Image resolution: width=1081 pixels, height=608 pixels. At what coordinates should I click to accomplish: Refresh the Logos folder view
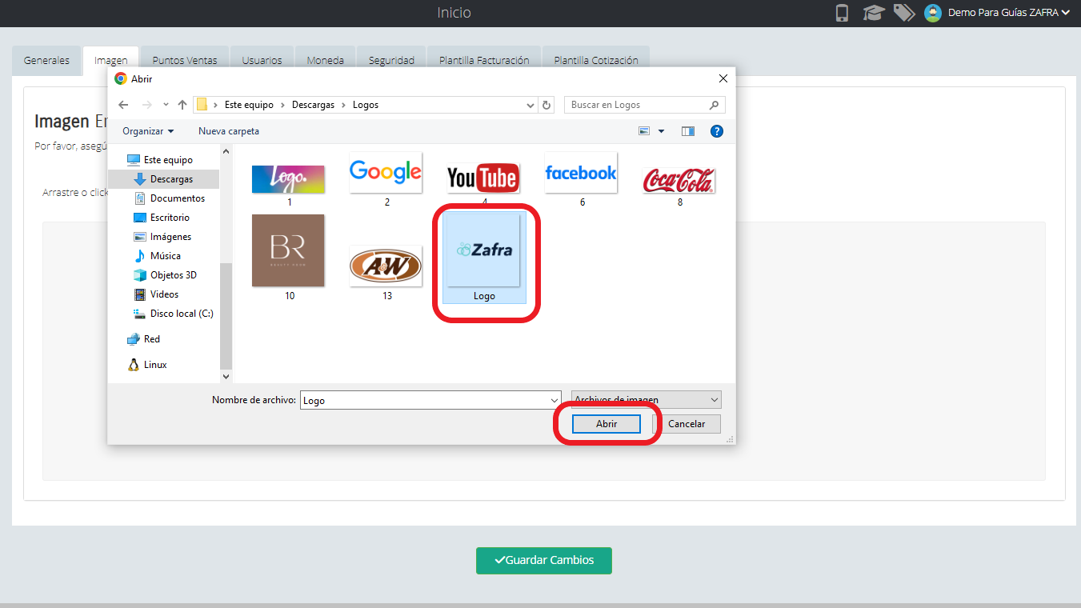click(x=547, y=105)
